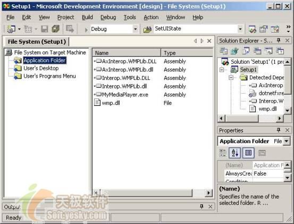Pin the Output panel
Screen dimensions: 294x224
coord(201,206)
